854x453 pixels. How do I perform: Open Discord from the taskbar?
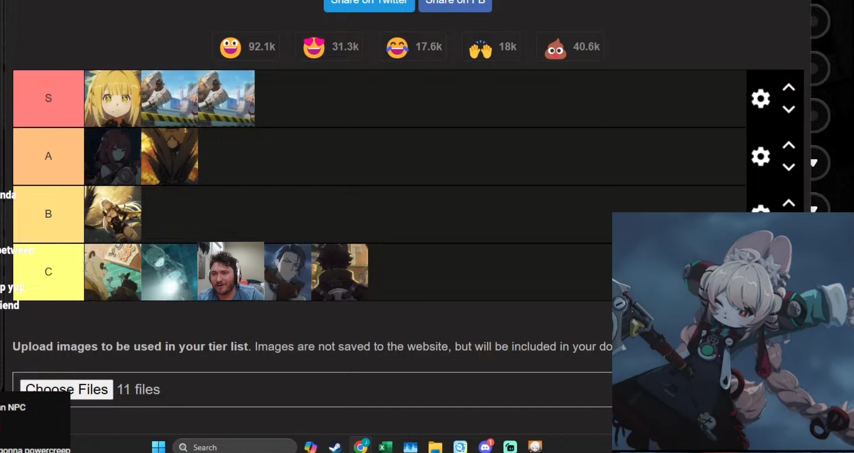coord(485,446)
